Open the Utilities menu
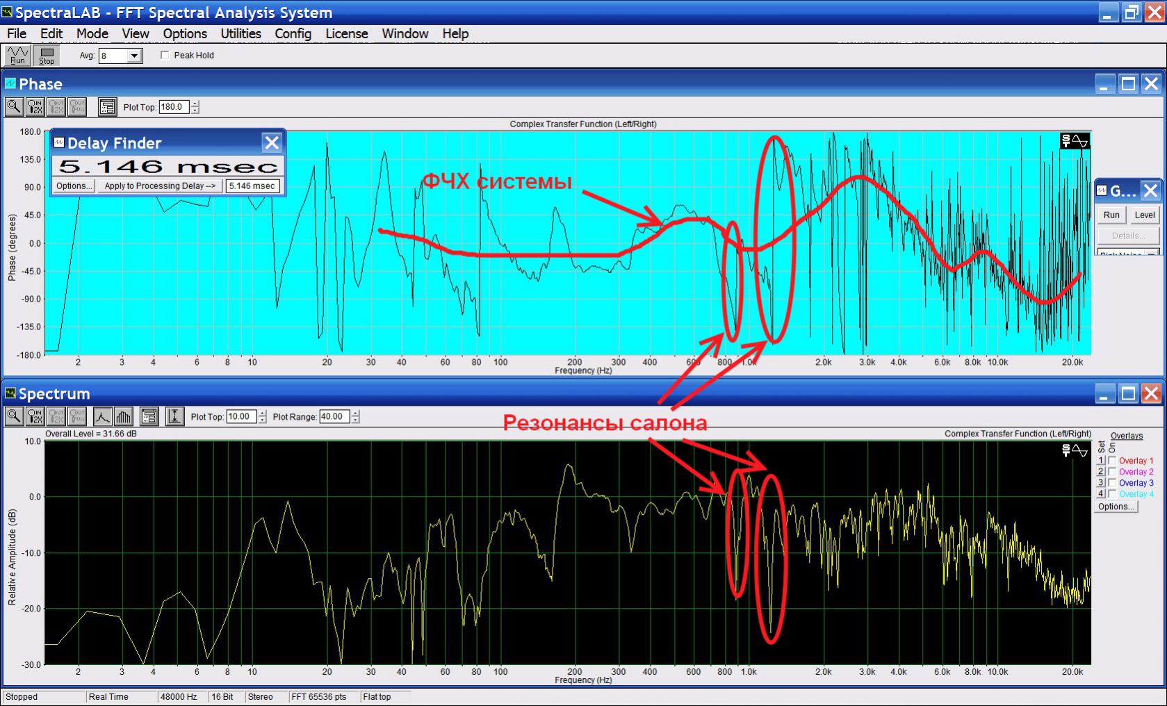 (240, 33)
